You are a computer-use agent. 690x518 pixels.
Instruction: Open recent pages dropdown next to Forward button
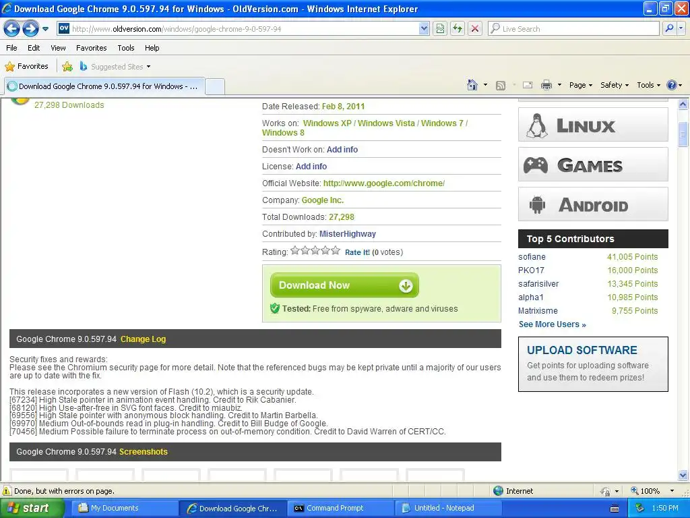click(x=45, y=29)
